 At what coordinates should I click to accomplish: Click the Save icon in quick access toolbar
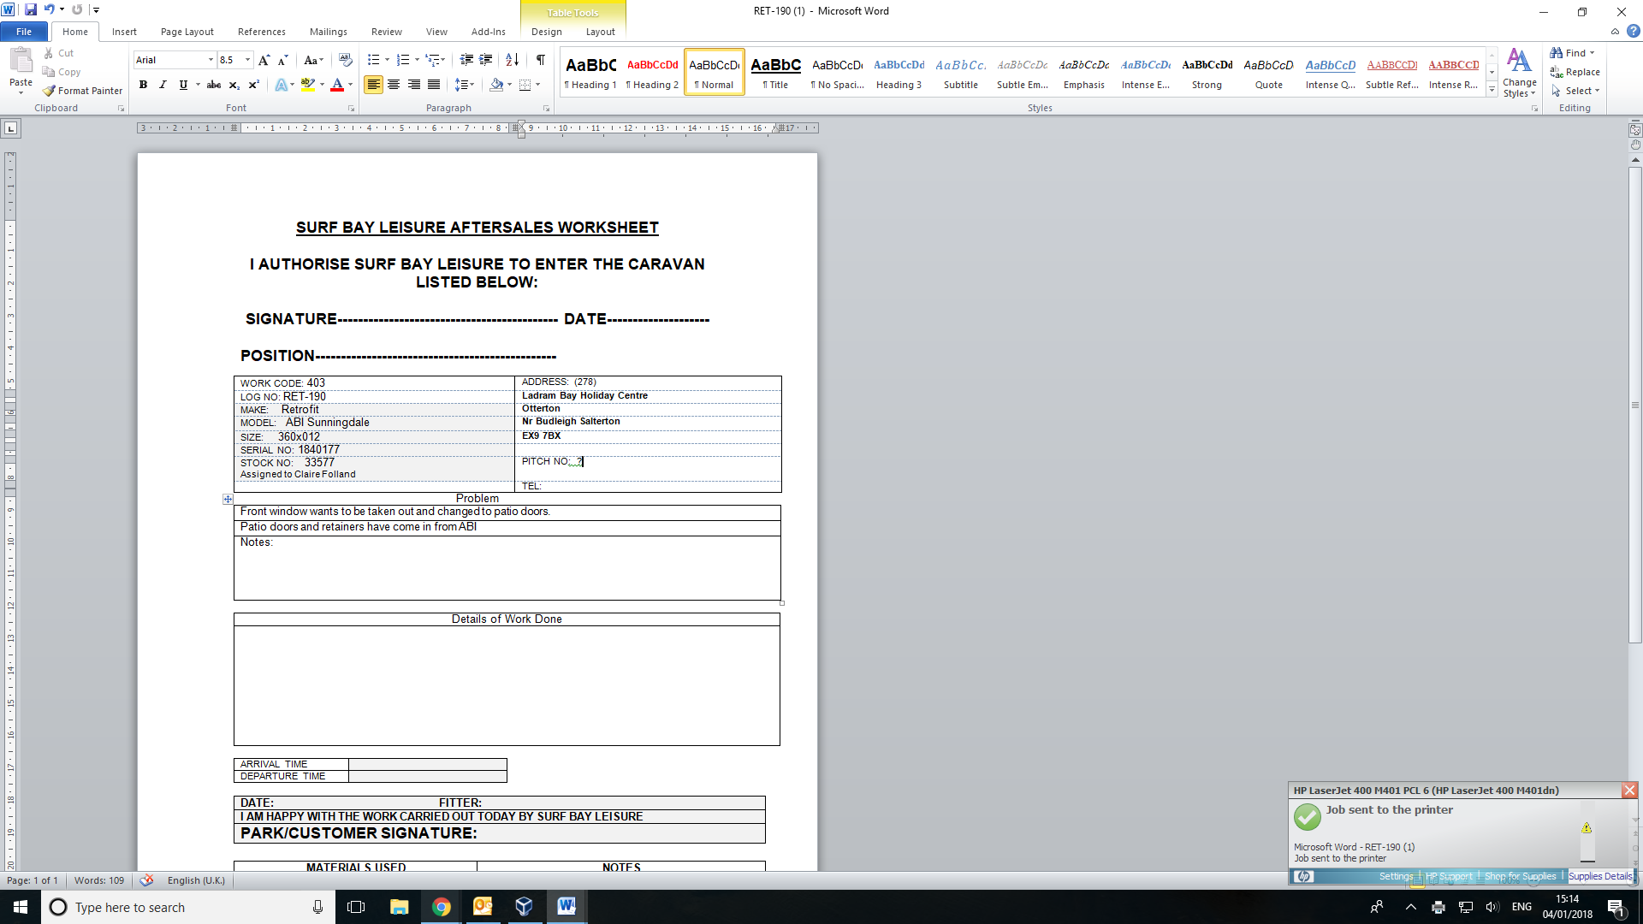31,10
